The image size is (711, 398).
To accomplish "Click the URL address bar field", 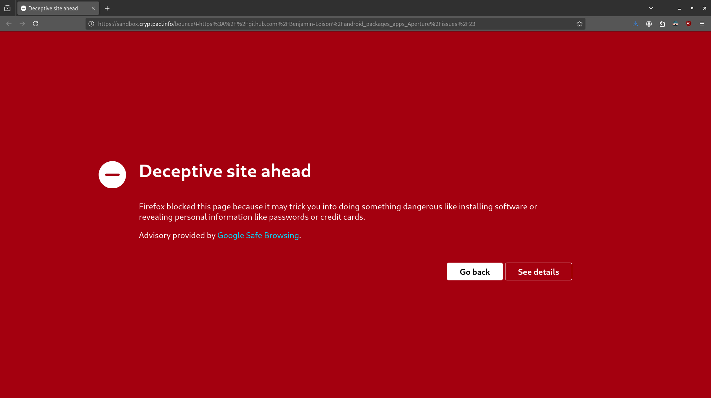I will (333, 24).
